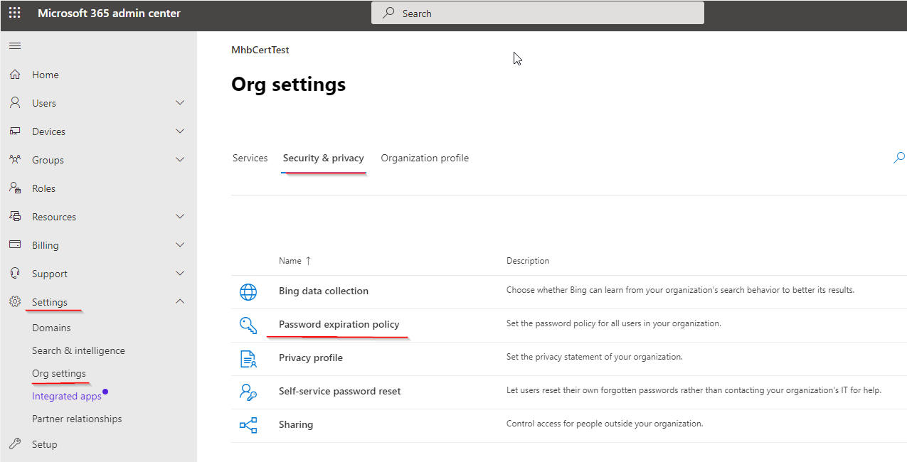Viewport: 907px width, 462px height.
Task: Open the Organization profile tab
Action: click(x=425, y=158)
